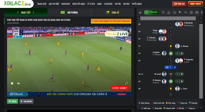Open the Bảng Xếp Hạng menu

click(x=78, y=4)
